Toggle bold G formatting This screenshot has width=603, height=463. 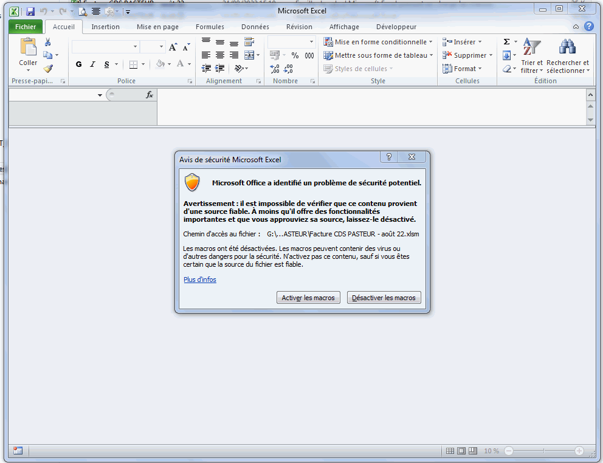[79, 64]
